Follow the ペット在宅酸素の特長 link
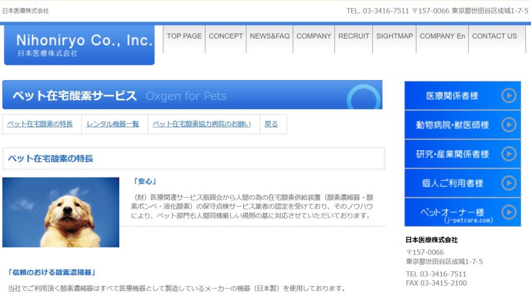Viewport: 531px width, 294px height. point(40,124)
